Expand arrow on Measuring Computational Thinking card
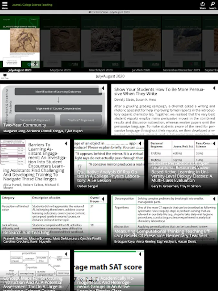This screenshot has height=291, width=218. coord(214,199)
